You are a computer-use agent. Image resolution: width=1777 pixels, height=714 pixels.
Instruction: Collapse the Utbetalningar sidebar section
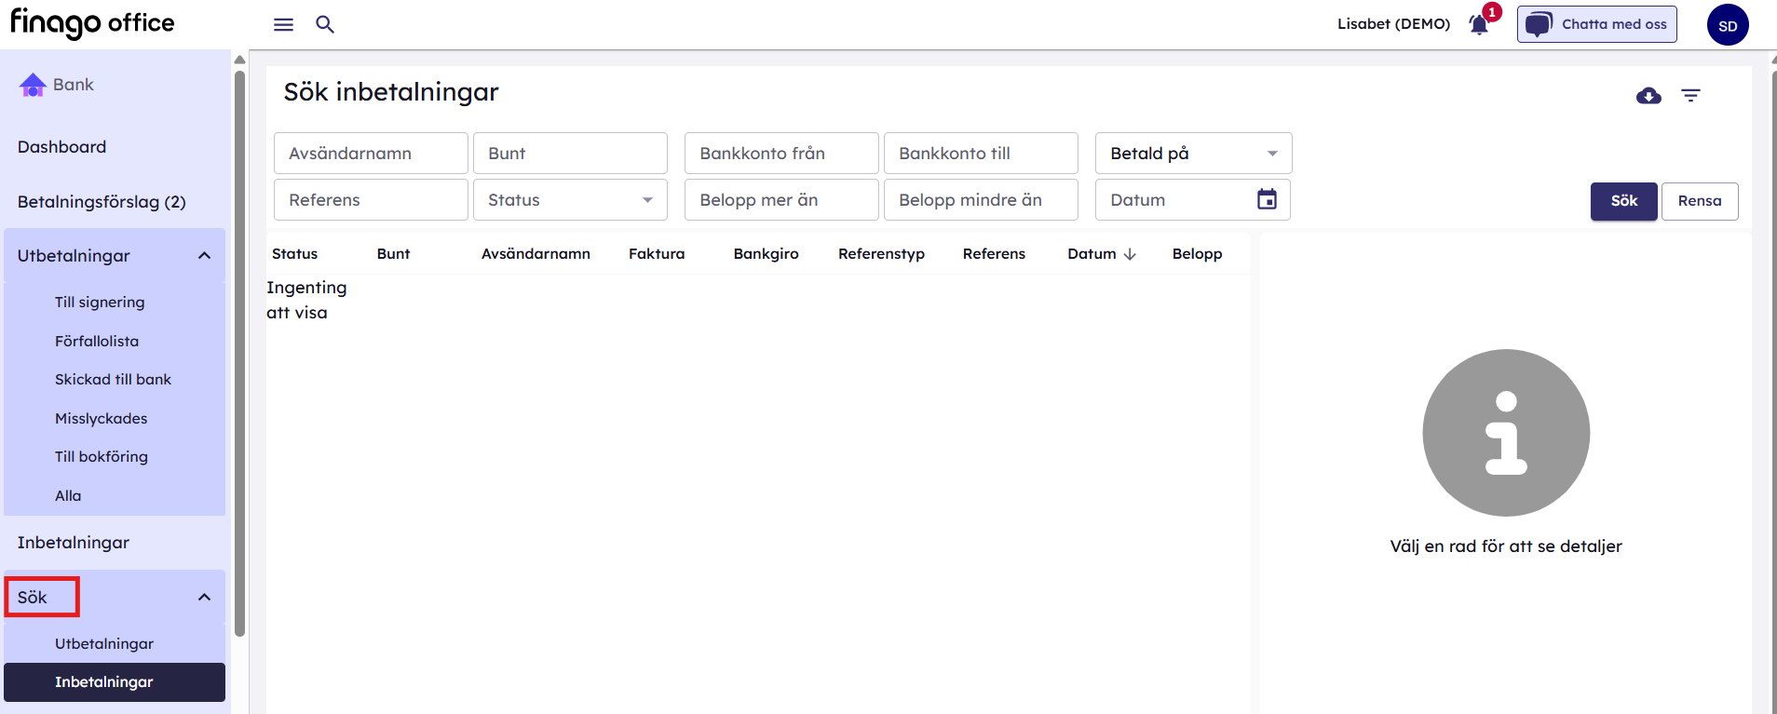(204, 256)
